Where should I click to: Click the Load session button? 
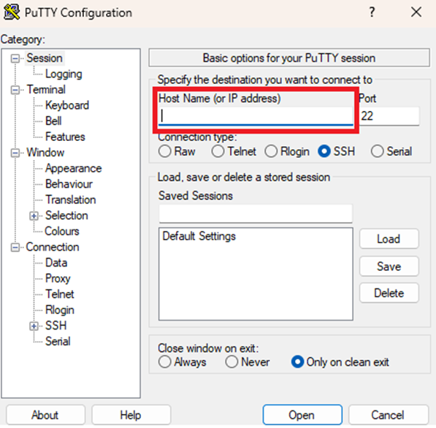[x=389, y=239]
